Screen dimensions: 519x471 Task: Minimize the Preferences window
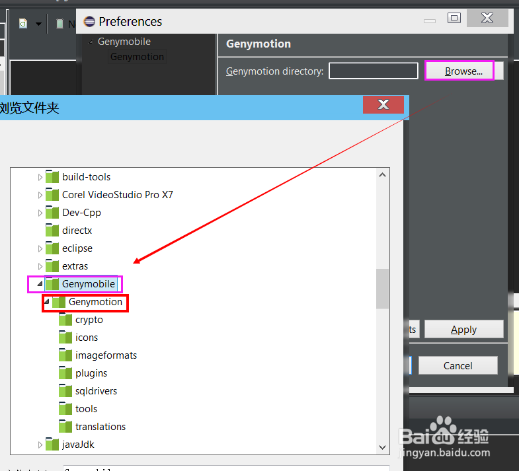click(x=430, y=21)
